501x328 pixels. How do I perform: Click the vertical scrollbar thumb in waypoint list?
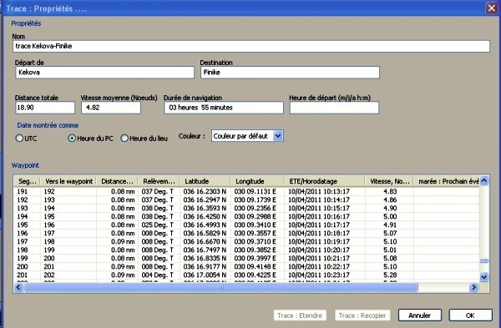pos(484,261)
